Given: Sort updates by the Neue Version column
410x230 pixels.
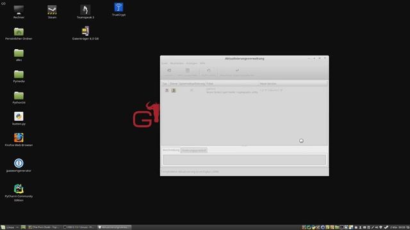Looking at the screenshot, I should (x=293, y=84).
